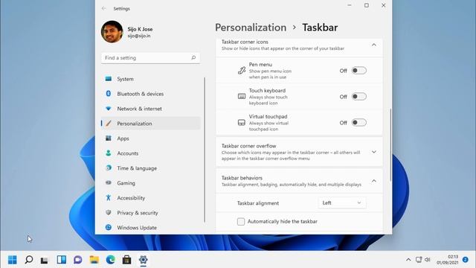476x268 pixels.
Task: Open taskbar Search
Action: 29,260
